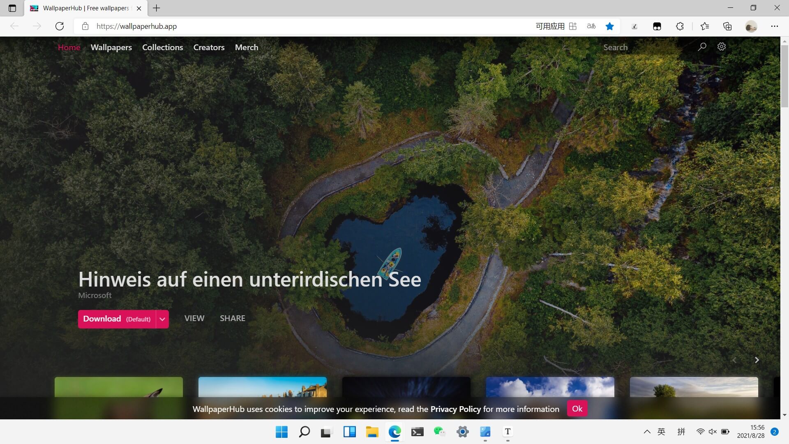Navigate to Wallpapers menu item
Viewport: 789px width, 444px height.
pyautogui.click(x=111, y=47)
